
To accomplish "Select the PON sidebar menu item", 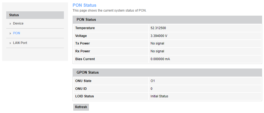I will click(x=17, y=33).
